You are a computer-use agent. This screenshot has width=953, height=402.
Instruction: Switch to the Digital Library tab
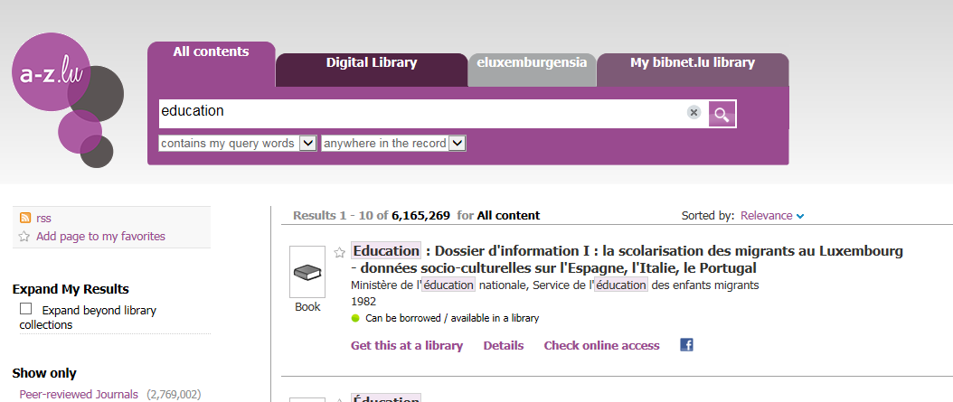(371, 63)
